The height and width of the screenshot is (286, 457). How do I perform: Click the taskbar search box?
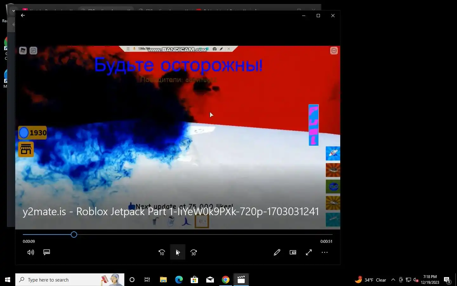point(70,280)
